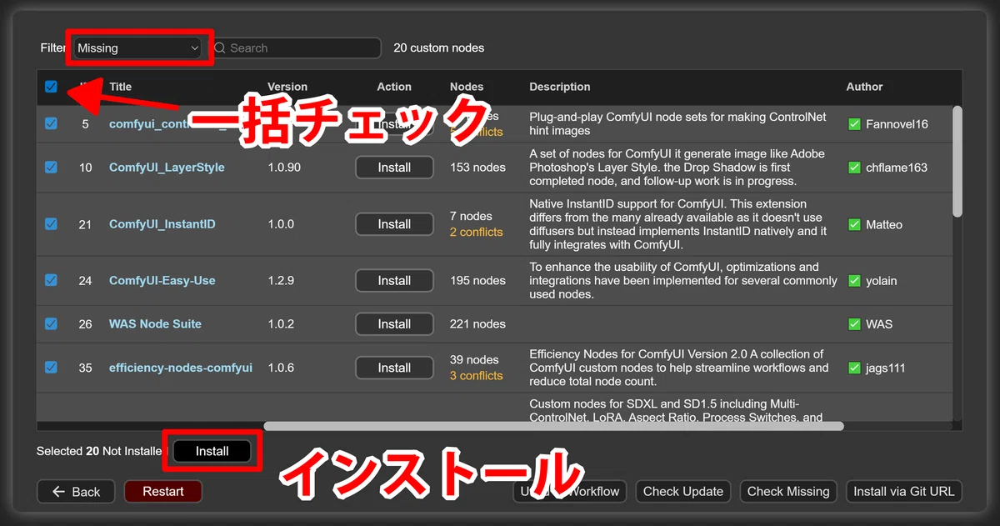
Task: Click version 1.0.6 in the efficiency-nodes-comfyui row
Action: [281, 368]
